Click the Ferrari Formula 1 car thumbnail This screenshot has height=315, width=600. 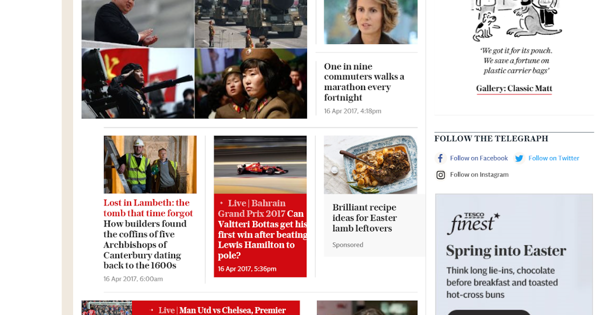(260, 164)
